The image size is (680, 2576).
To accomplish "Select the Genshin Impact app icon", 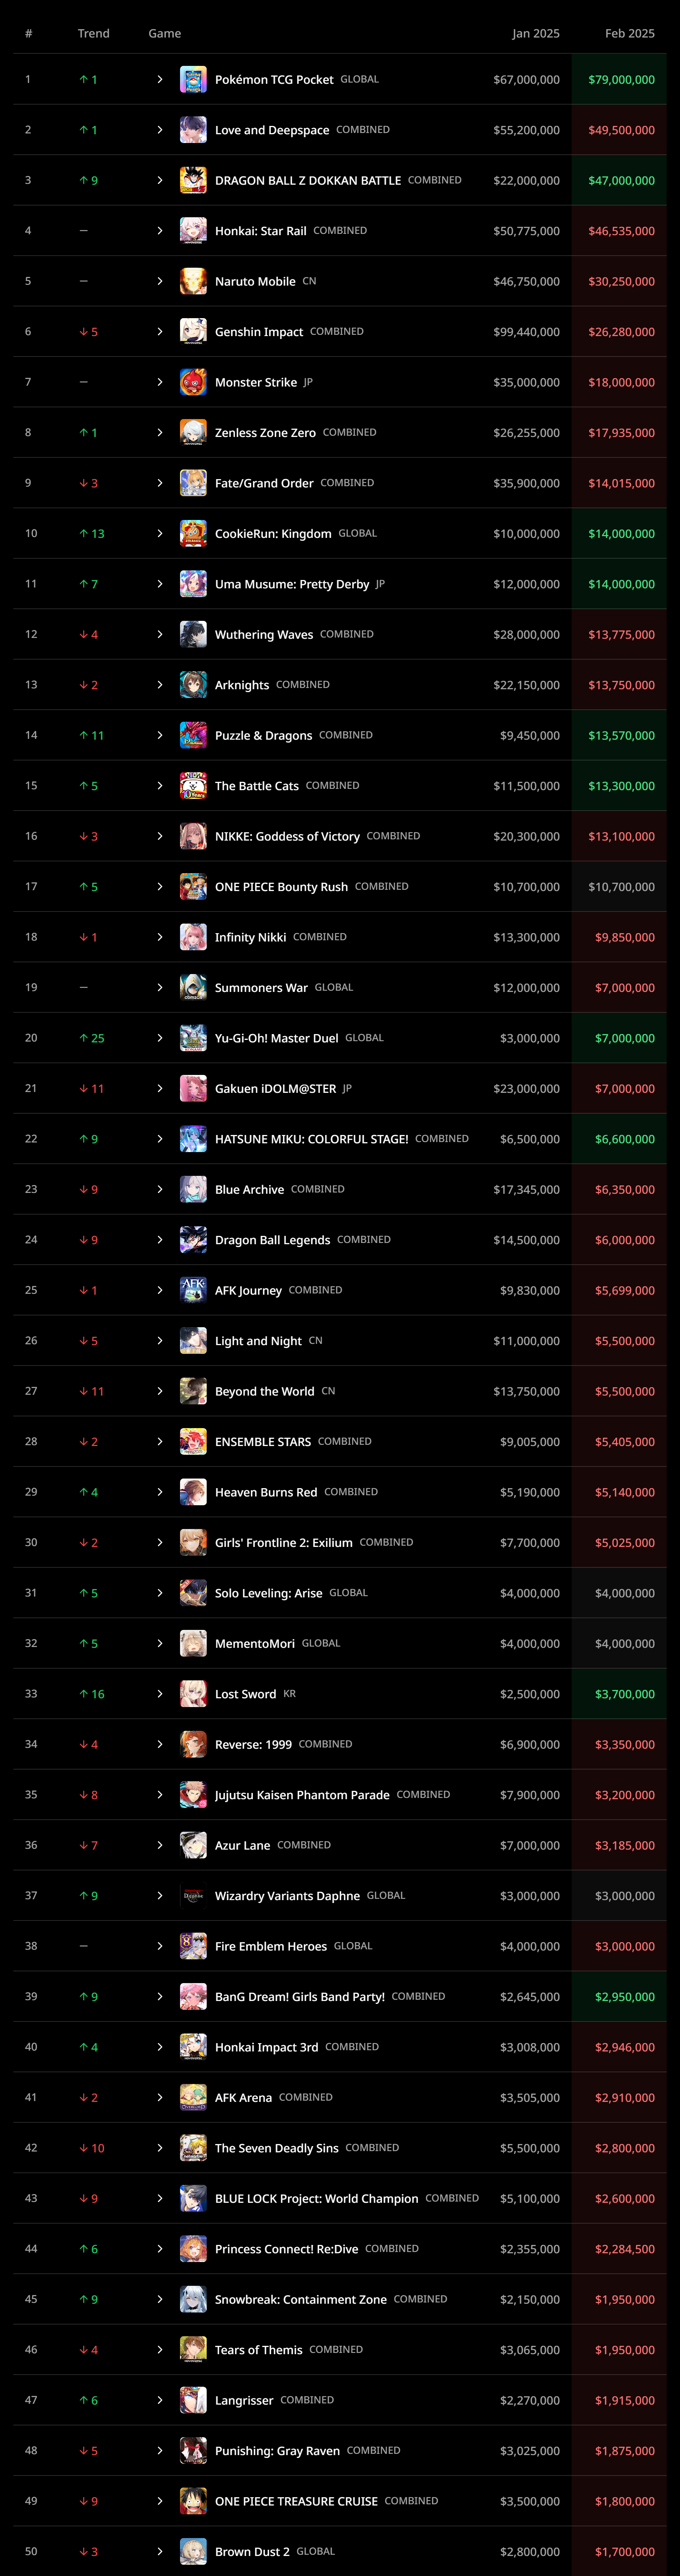I will [x=193, y=331].
